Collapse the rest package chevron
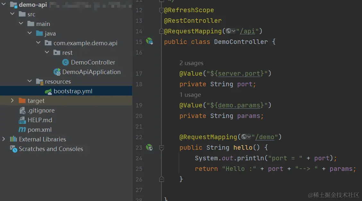 click(47, 52)
